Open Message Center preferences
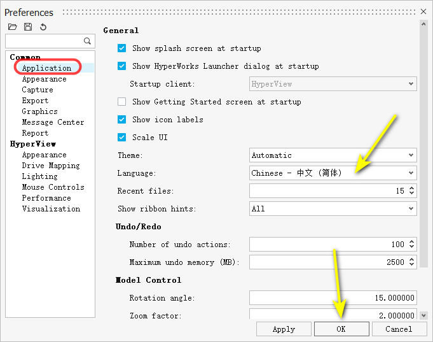 53,122
